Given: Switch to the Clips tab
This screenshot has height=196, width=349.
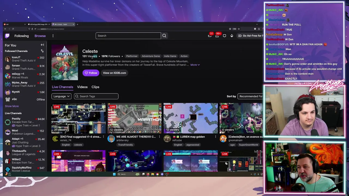Looking at the screenshot, I should [95, 87].
